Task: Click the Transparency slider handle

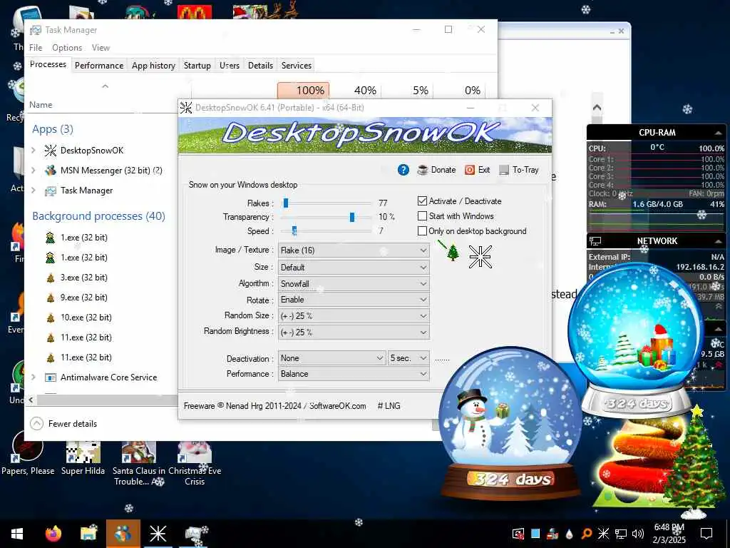Action: tap(352, 217)
